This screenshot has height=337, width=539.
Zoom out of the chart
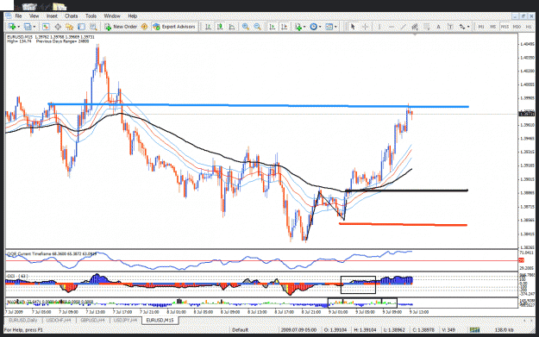click(x=257, y=27)
